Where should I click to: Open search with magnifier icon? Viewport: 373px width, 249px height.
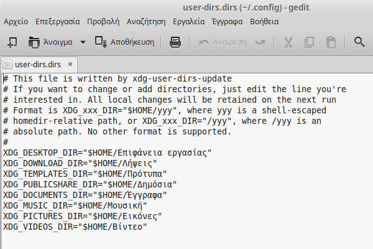click(x=359, y=42)
